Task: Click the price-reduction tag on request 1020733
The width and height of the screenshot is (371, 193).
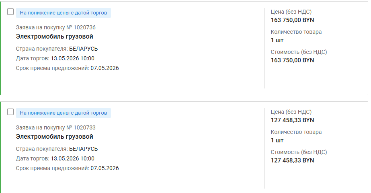Action: [x=64, y=113]
